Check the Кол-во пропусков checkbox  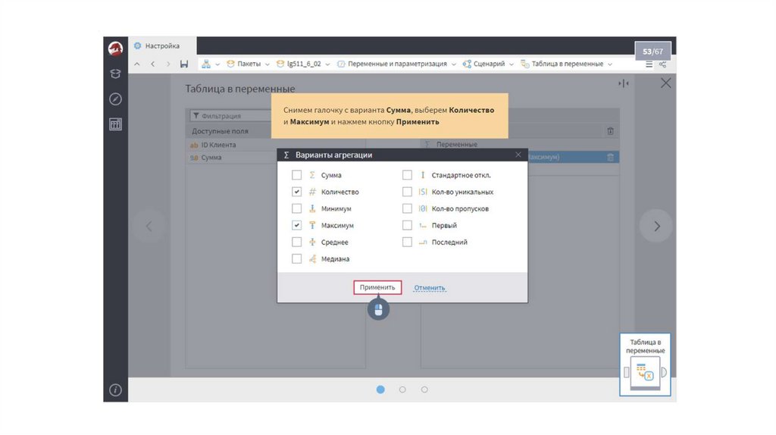407,208
